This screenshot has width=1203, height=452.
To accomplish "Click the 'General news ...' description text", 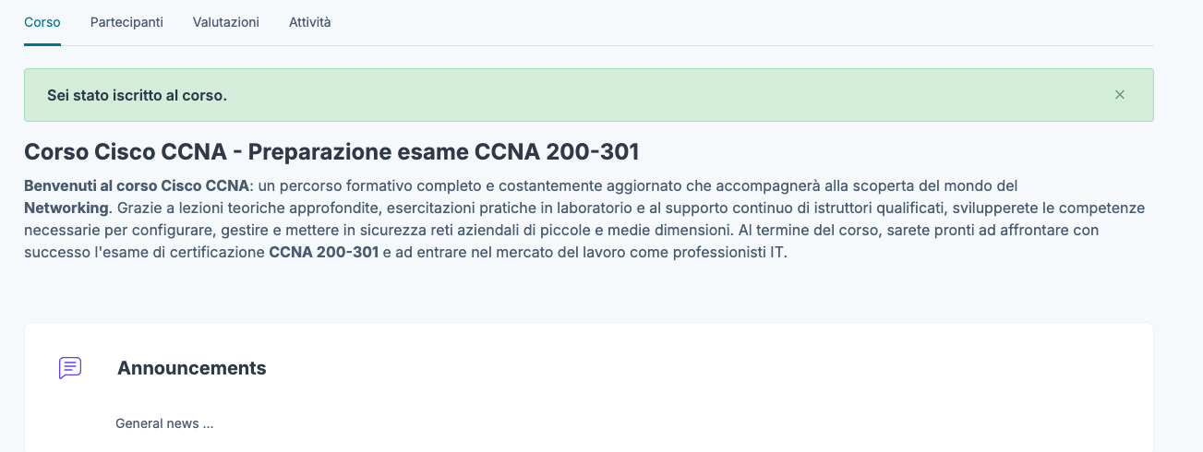I will click(x=164, y=423).
